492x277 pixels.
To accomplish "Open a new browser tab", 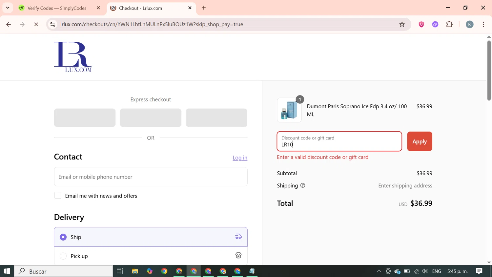I will tap(204, 8).
